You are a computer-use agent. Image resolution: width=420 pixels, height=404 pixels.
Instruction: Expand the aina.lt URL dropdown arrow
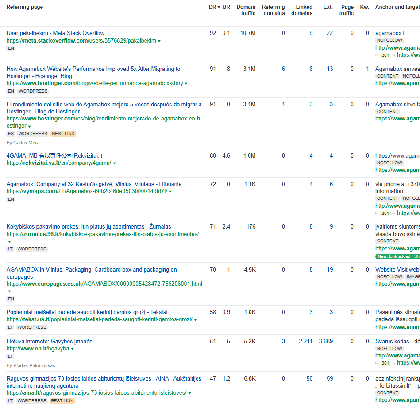click(x=190, y=393)
